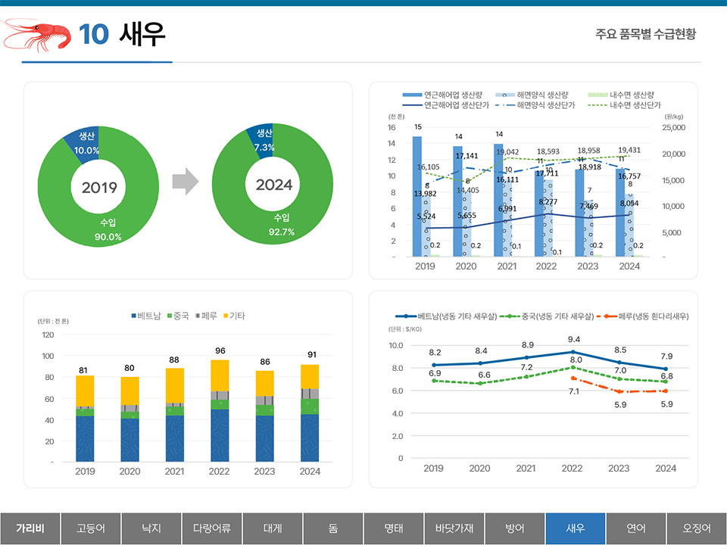Select the 낙지 tab

pyautogui.click(x=151, y=528)
